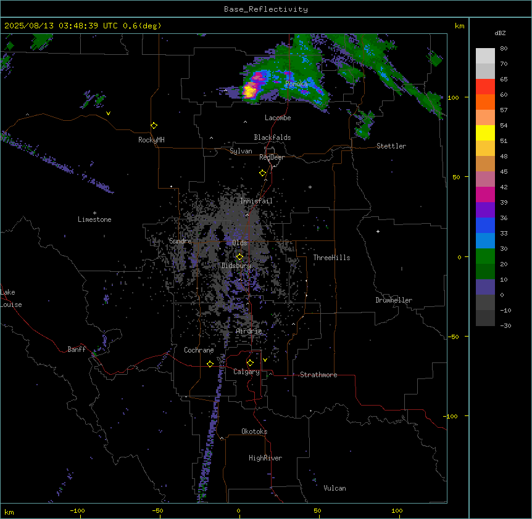The height and width of the screenshot is (519, 532).
Task: Click the RedDeer label
Action: pyautogui.click(x=272, y=157)
